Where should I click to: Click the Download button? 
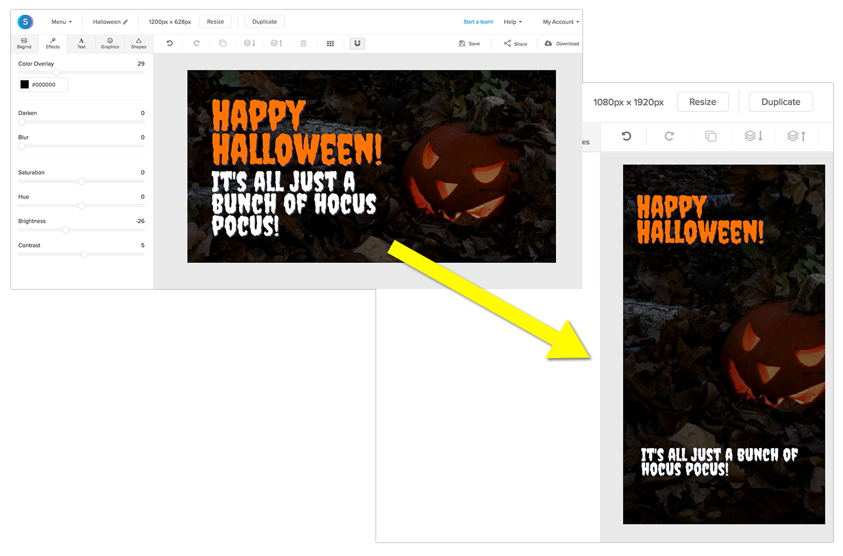click(562, 43)
